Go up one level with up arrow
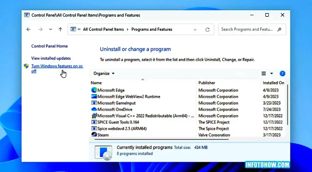The image size is (312, 172). point(60,30)
